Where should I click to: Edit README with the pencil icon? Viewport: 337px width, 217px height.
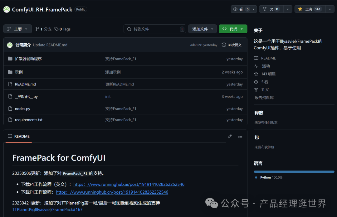230,136
